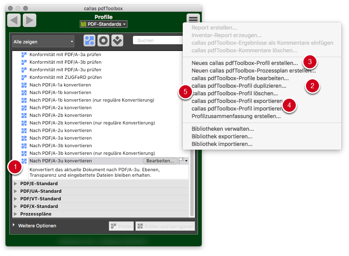Click the Prüfen button
This screenshot has height=256, width=349.
[122, 226]
